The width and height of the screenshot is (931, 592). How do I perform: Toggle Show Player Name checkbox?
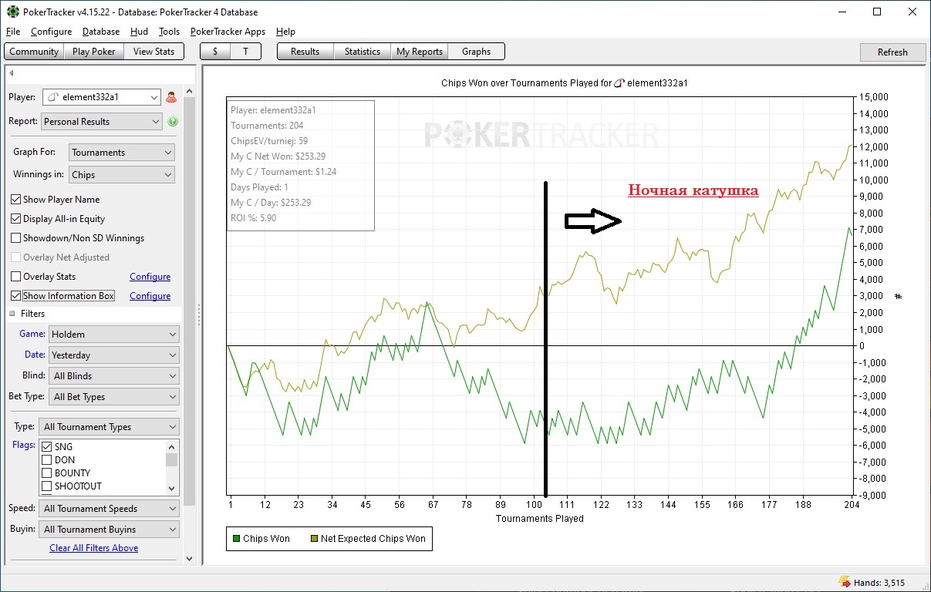(16, 200)
